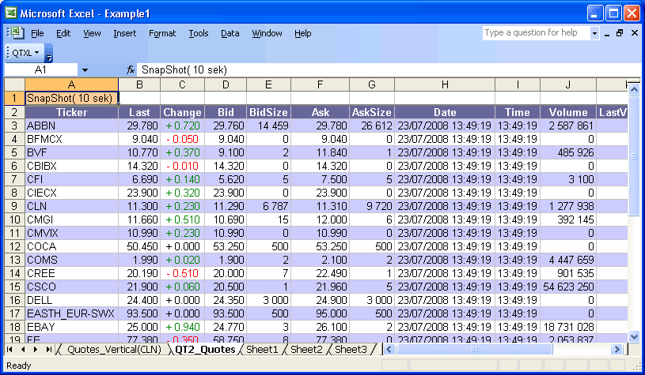Open the Data menu
Image resolution: width=645 pixels, height=375 pixels.
point(230,33)
